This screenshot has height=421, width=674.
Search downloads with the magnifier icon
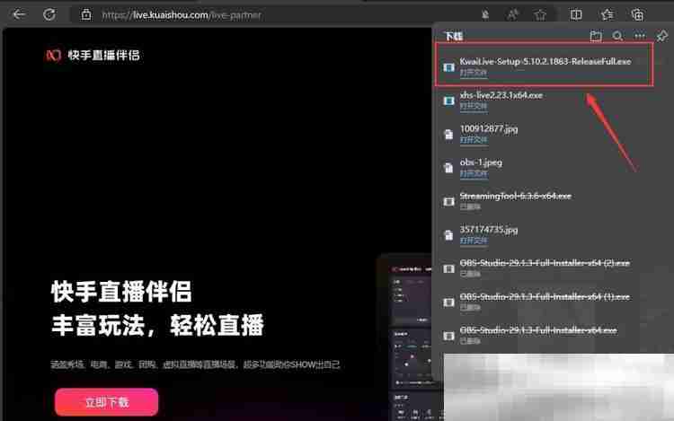[617, 36]
